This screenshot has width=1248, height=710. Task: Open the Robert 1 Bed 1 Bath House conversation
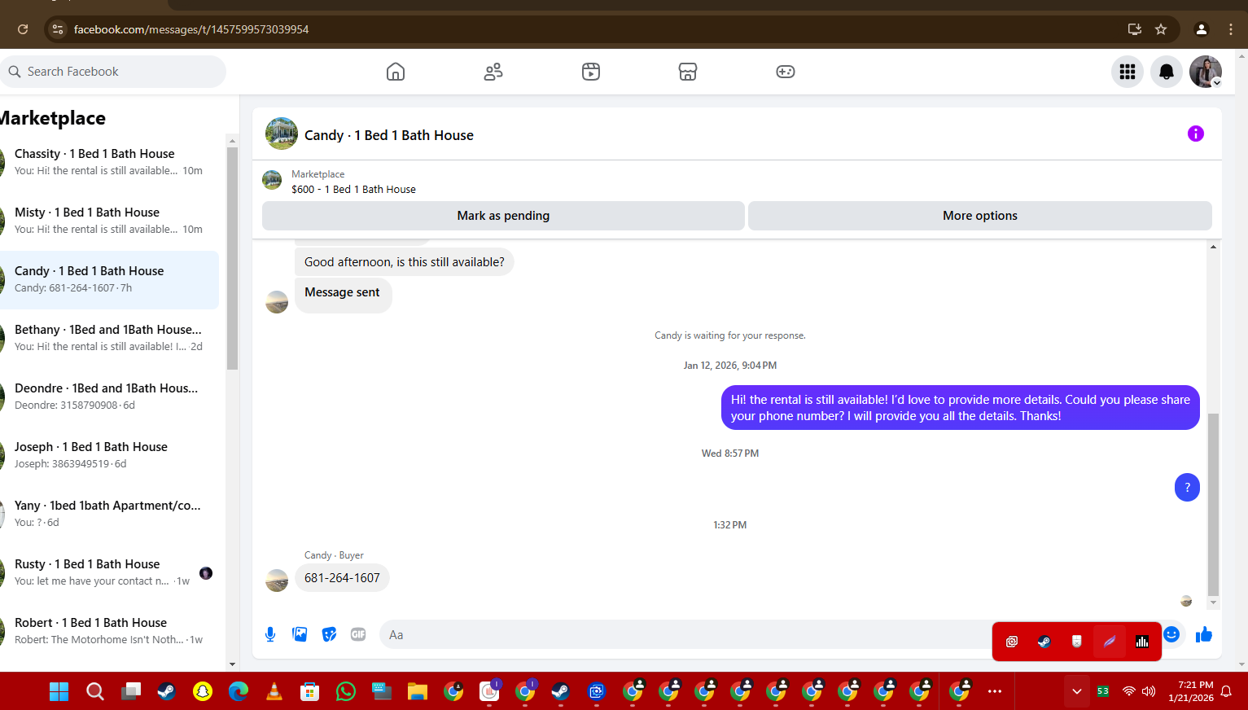pos(109,631)
